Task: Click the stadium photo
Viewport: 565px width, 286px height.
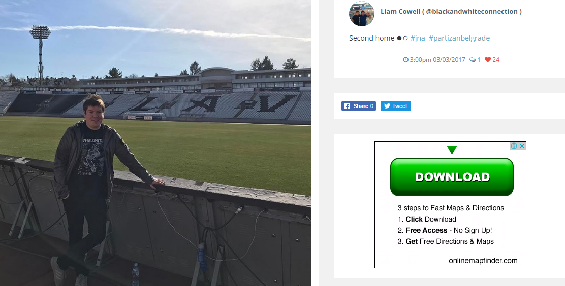Action: (x=155, y=143)
